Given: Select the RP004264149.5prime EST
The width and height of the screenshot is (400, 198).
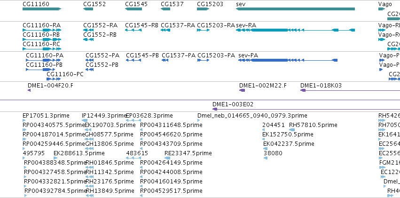Looking at the screenshot, I should (141, 167).
